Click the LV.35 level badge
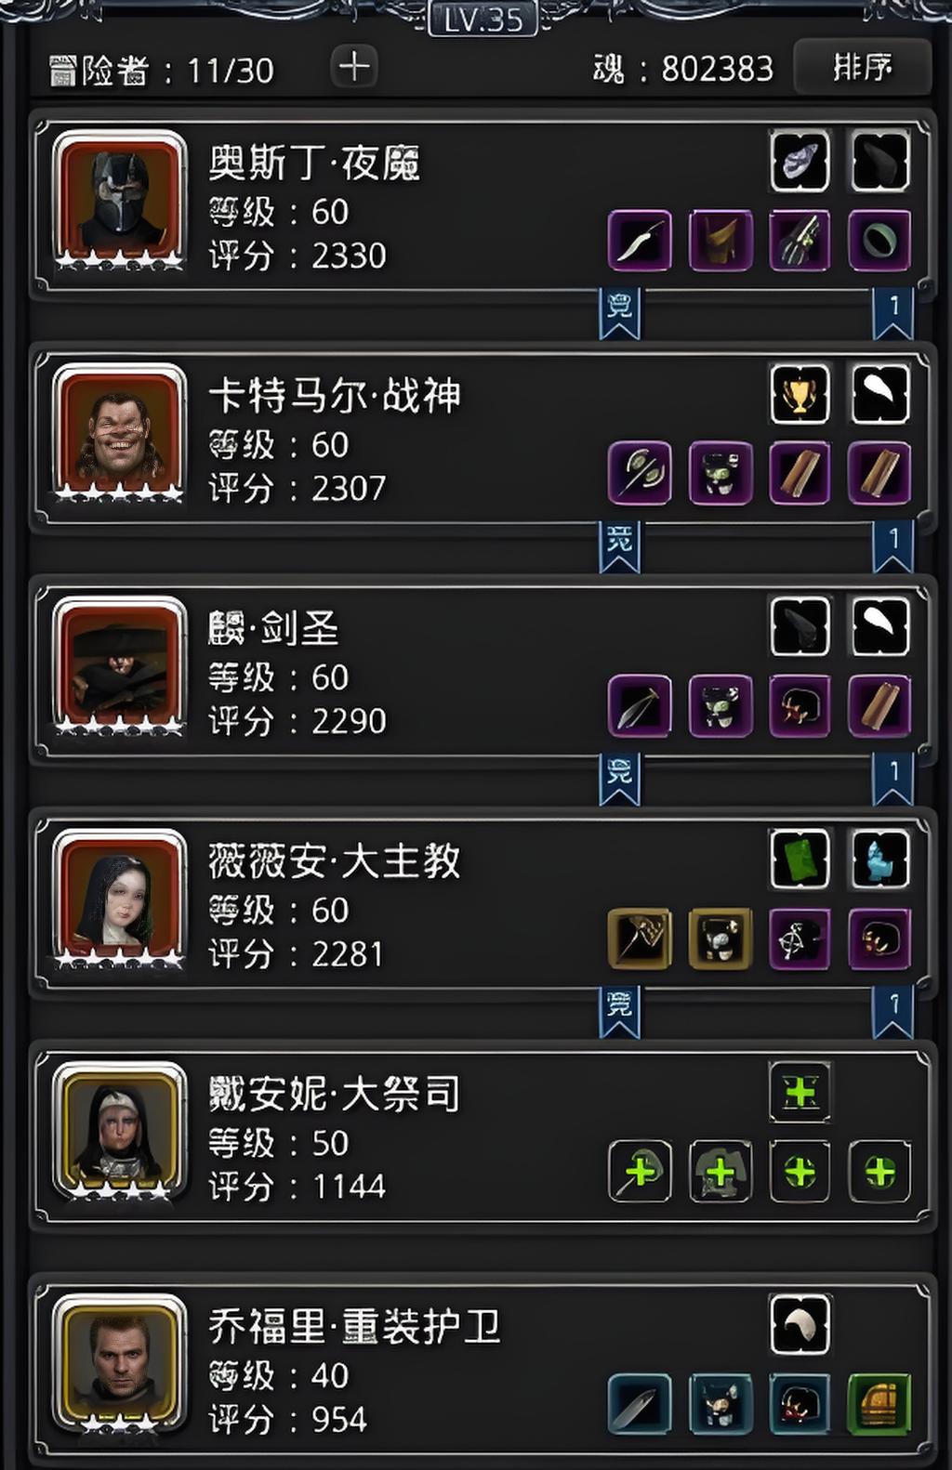Viewport: 952px width, 1470px height. point(483,19)
